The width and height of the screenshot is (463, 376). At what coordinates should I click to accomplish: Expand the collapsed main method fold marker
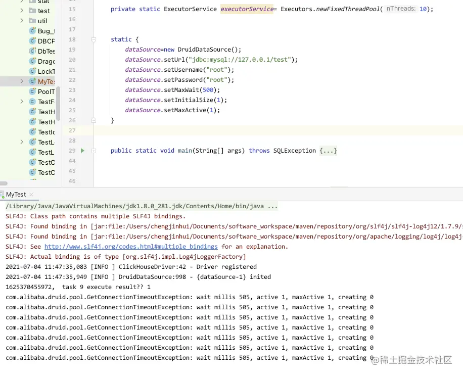[94, 151]
